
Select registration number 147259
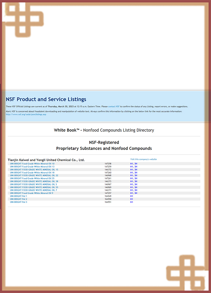pyautogui.click(x=108, y=167)
